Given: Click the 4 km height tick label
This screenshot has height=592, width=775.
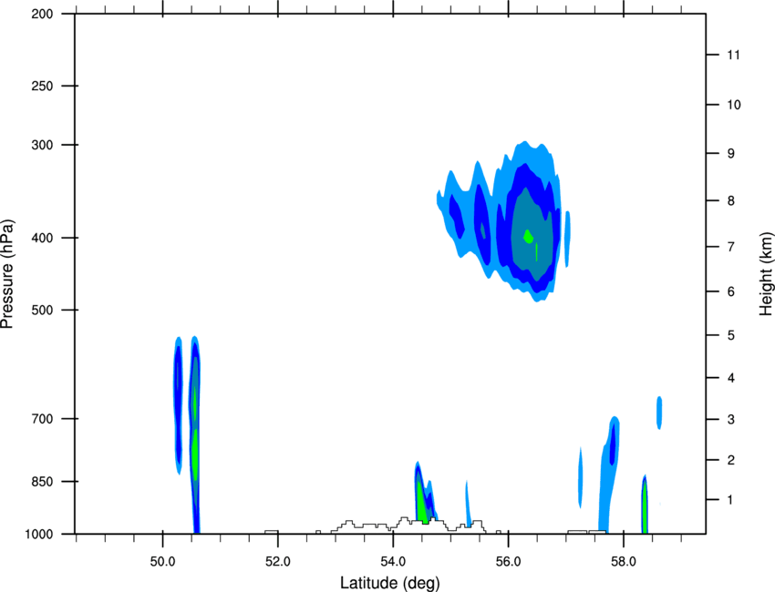Looking at the screenshot, I should 731,378.
